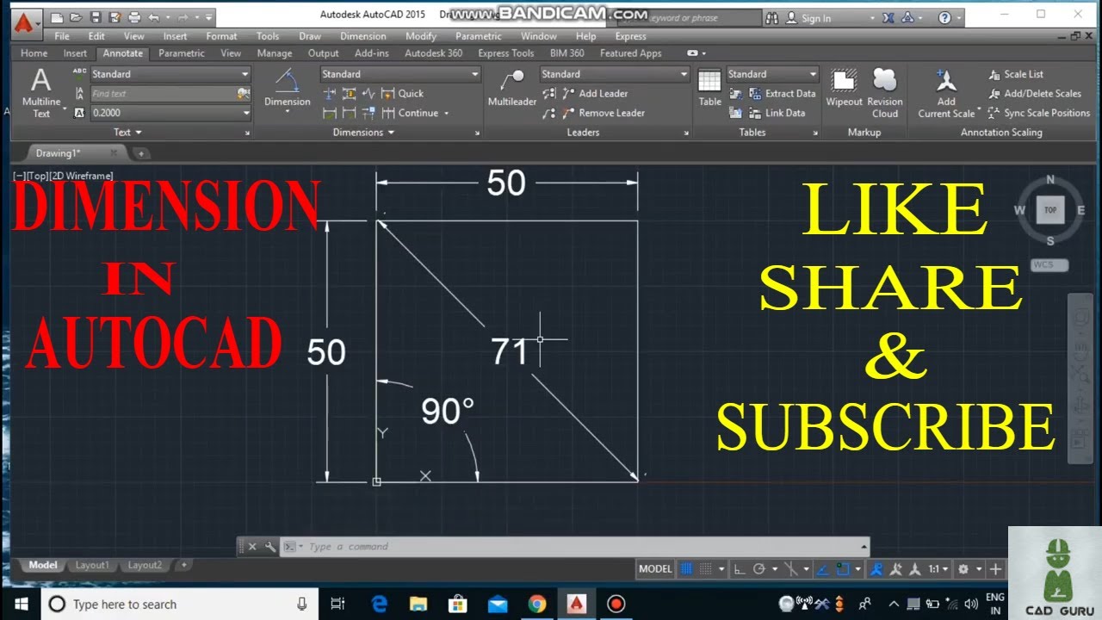Open the Scale List
The width and height of the screenshot is (1102, 620).
pyautogui.click(x=1016, y=74)
